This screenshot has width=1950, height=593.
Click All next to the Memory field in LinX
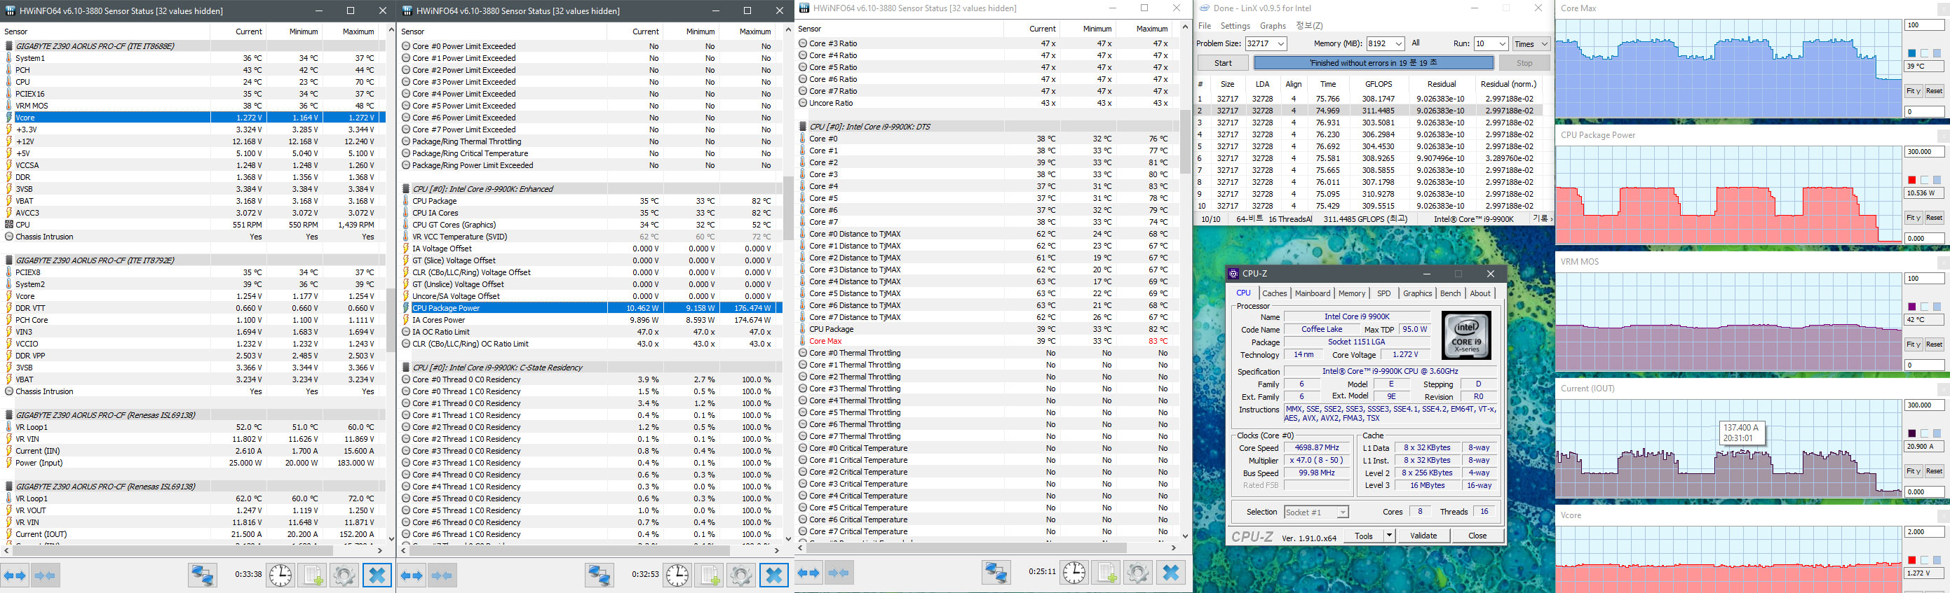coord(1416,43)
